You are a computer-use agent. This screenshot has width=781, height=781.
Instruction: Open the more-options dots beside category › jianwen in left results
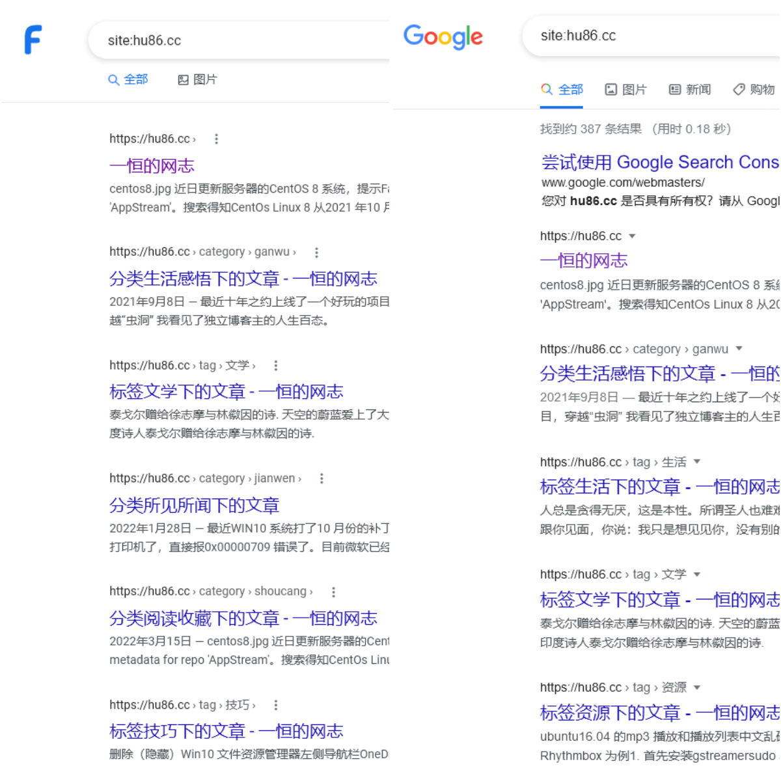[x=322, y=478]
